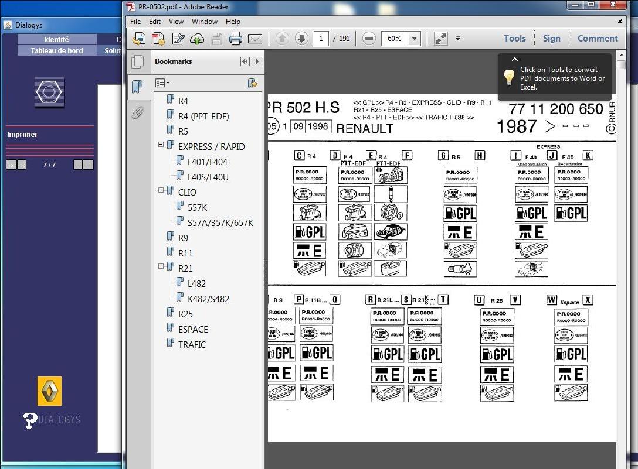Collapse the CLIO bookmark node
The height and width of the screenshot is (469, 638).
(161, 190)
